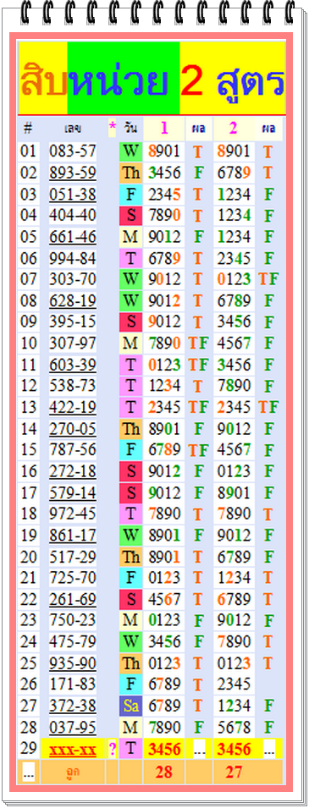Select the total 27 in the bottom row
Screen dimensions: 309x808
click(234, 772)
